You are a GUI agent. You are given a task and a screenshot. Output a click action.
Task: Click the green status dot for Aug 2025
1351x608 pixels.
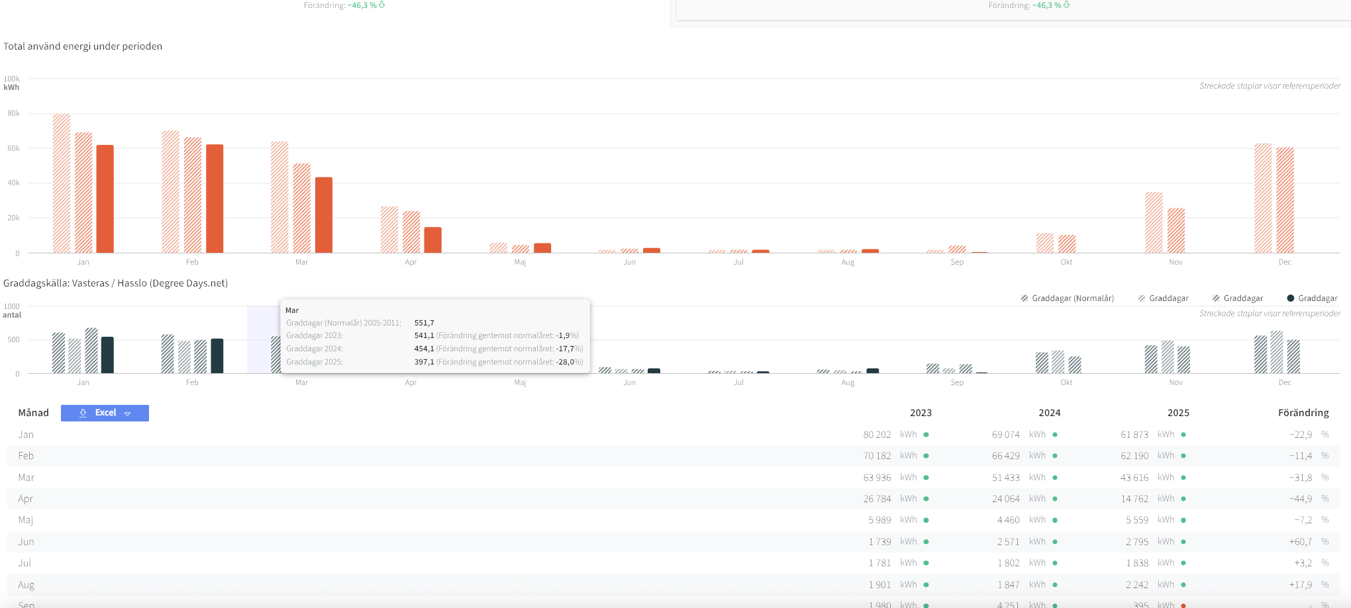tap(1183, 585)
